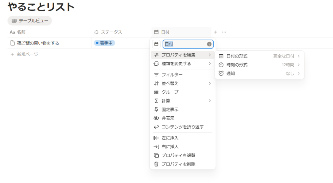Hide the property with 非表示
Image resolution: width=333 pixels, height=183 pixels.
pyautogui.click(x=168, y=118)
